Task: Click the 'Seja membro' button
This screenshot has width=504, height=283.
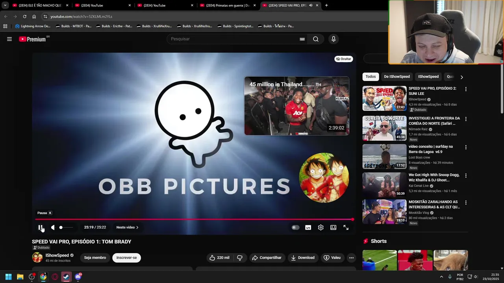Action: click(x=95, y=257)
